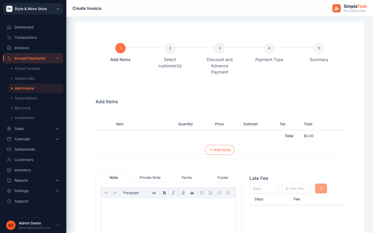This screenshot has height=233, width=373.
Task: Open Virtual Terminal from sidebar
Action: point(36,69)
